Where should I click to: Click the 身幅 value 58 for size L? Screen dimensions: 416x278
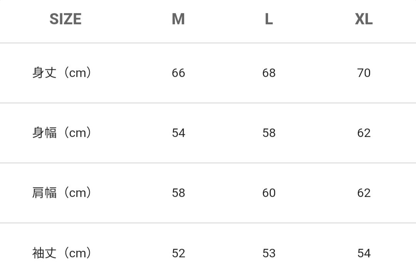click(x=269, y=133)
